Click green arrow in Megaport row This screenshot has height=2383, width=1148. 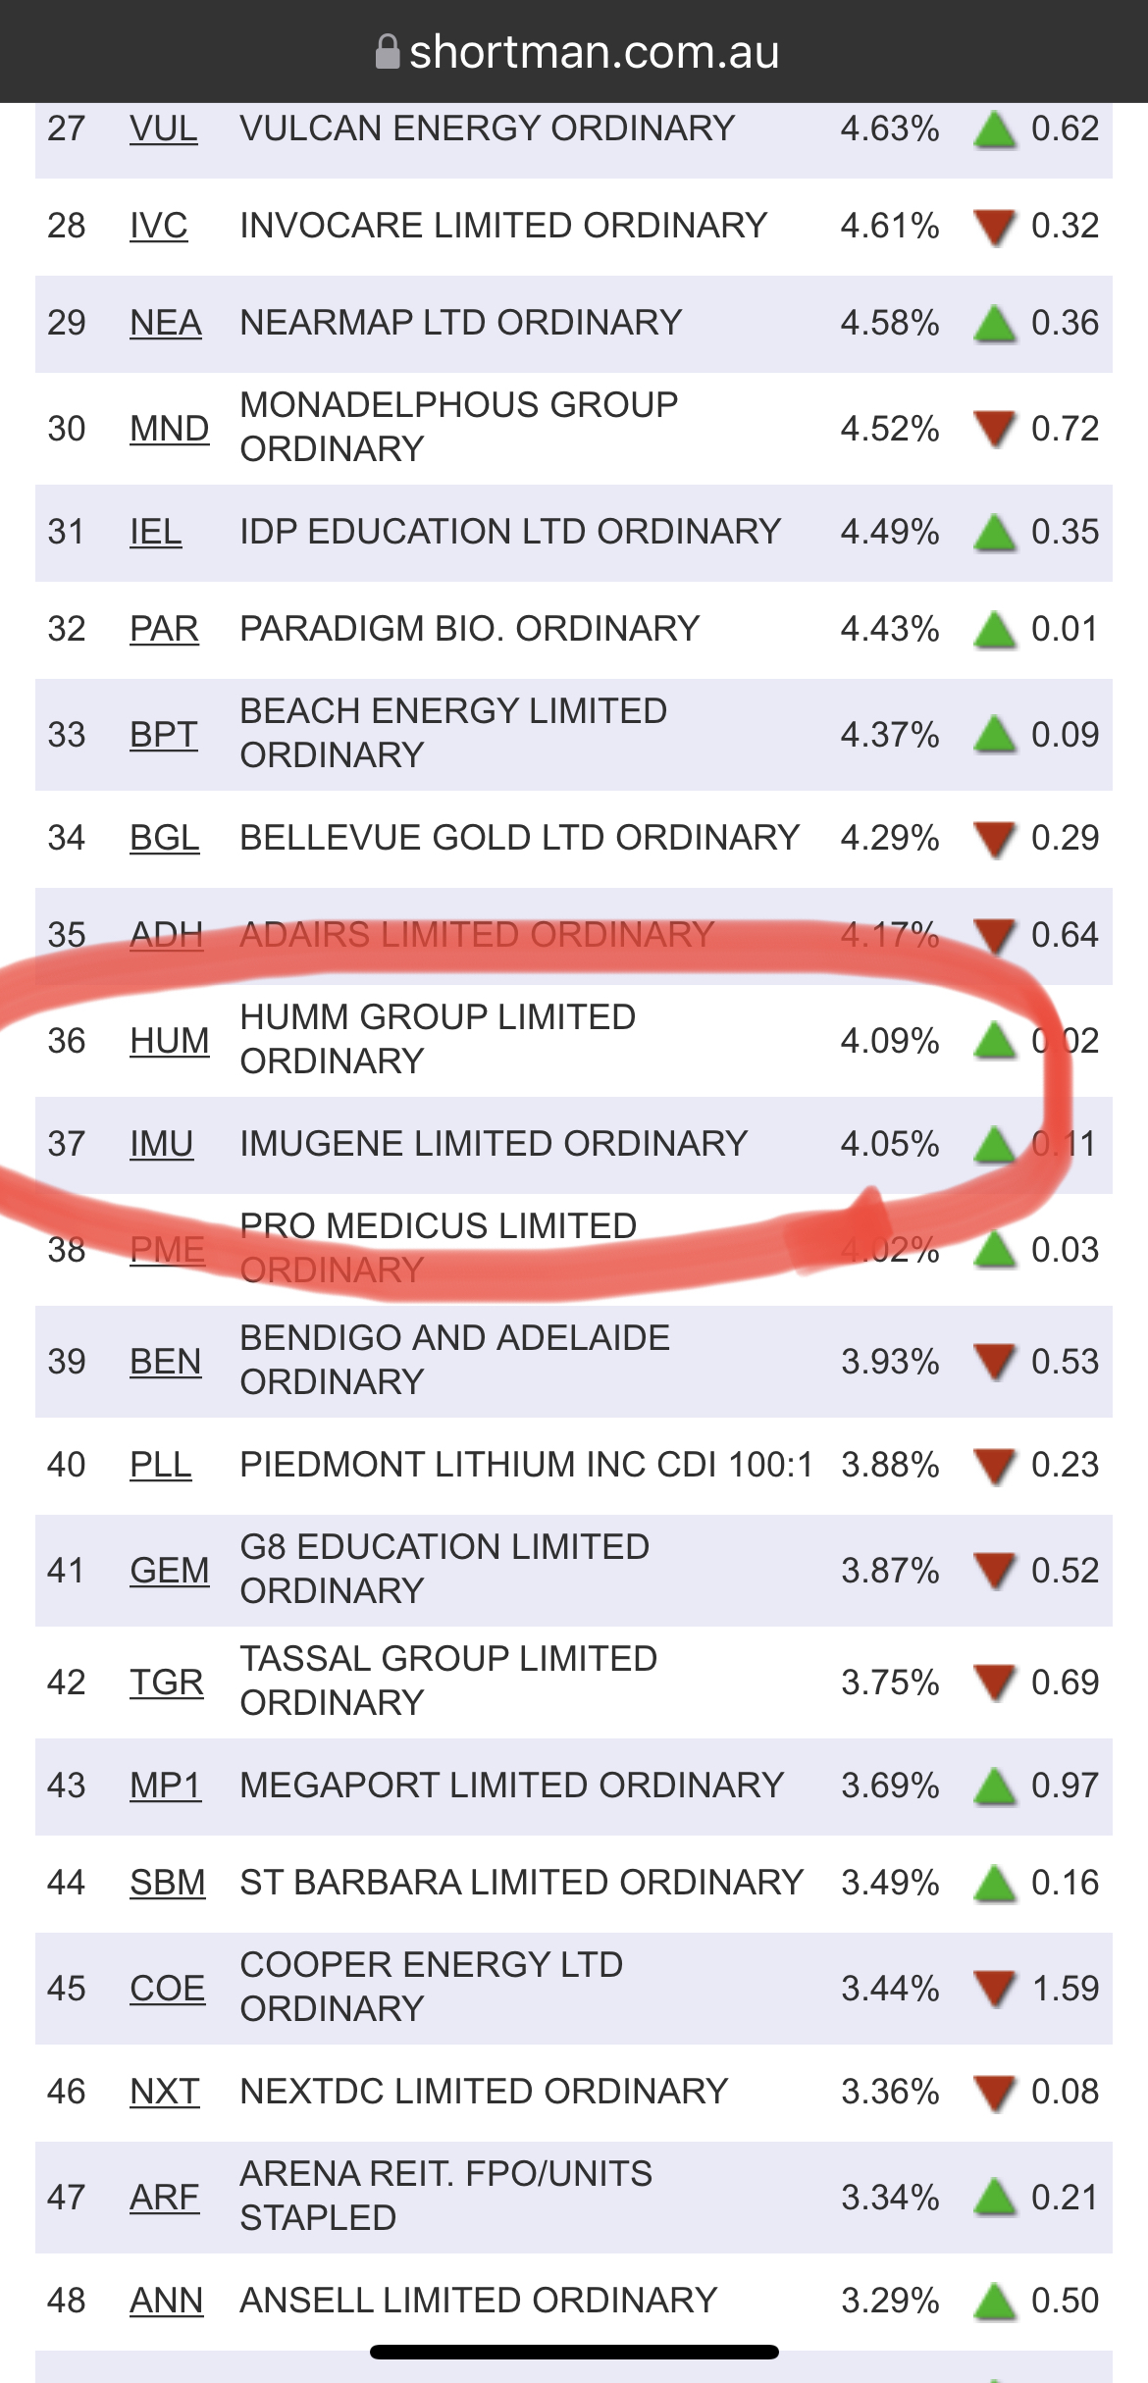(x=995, y=1787)
